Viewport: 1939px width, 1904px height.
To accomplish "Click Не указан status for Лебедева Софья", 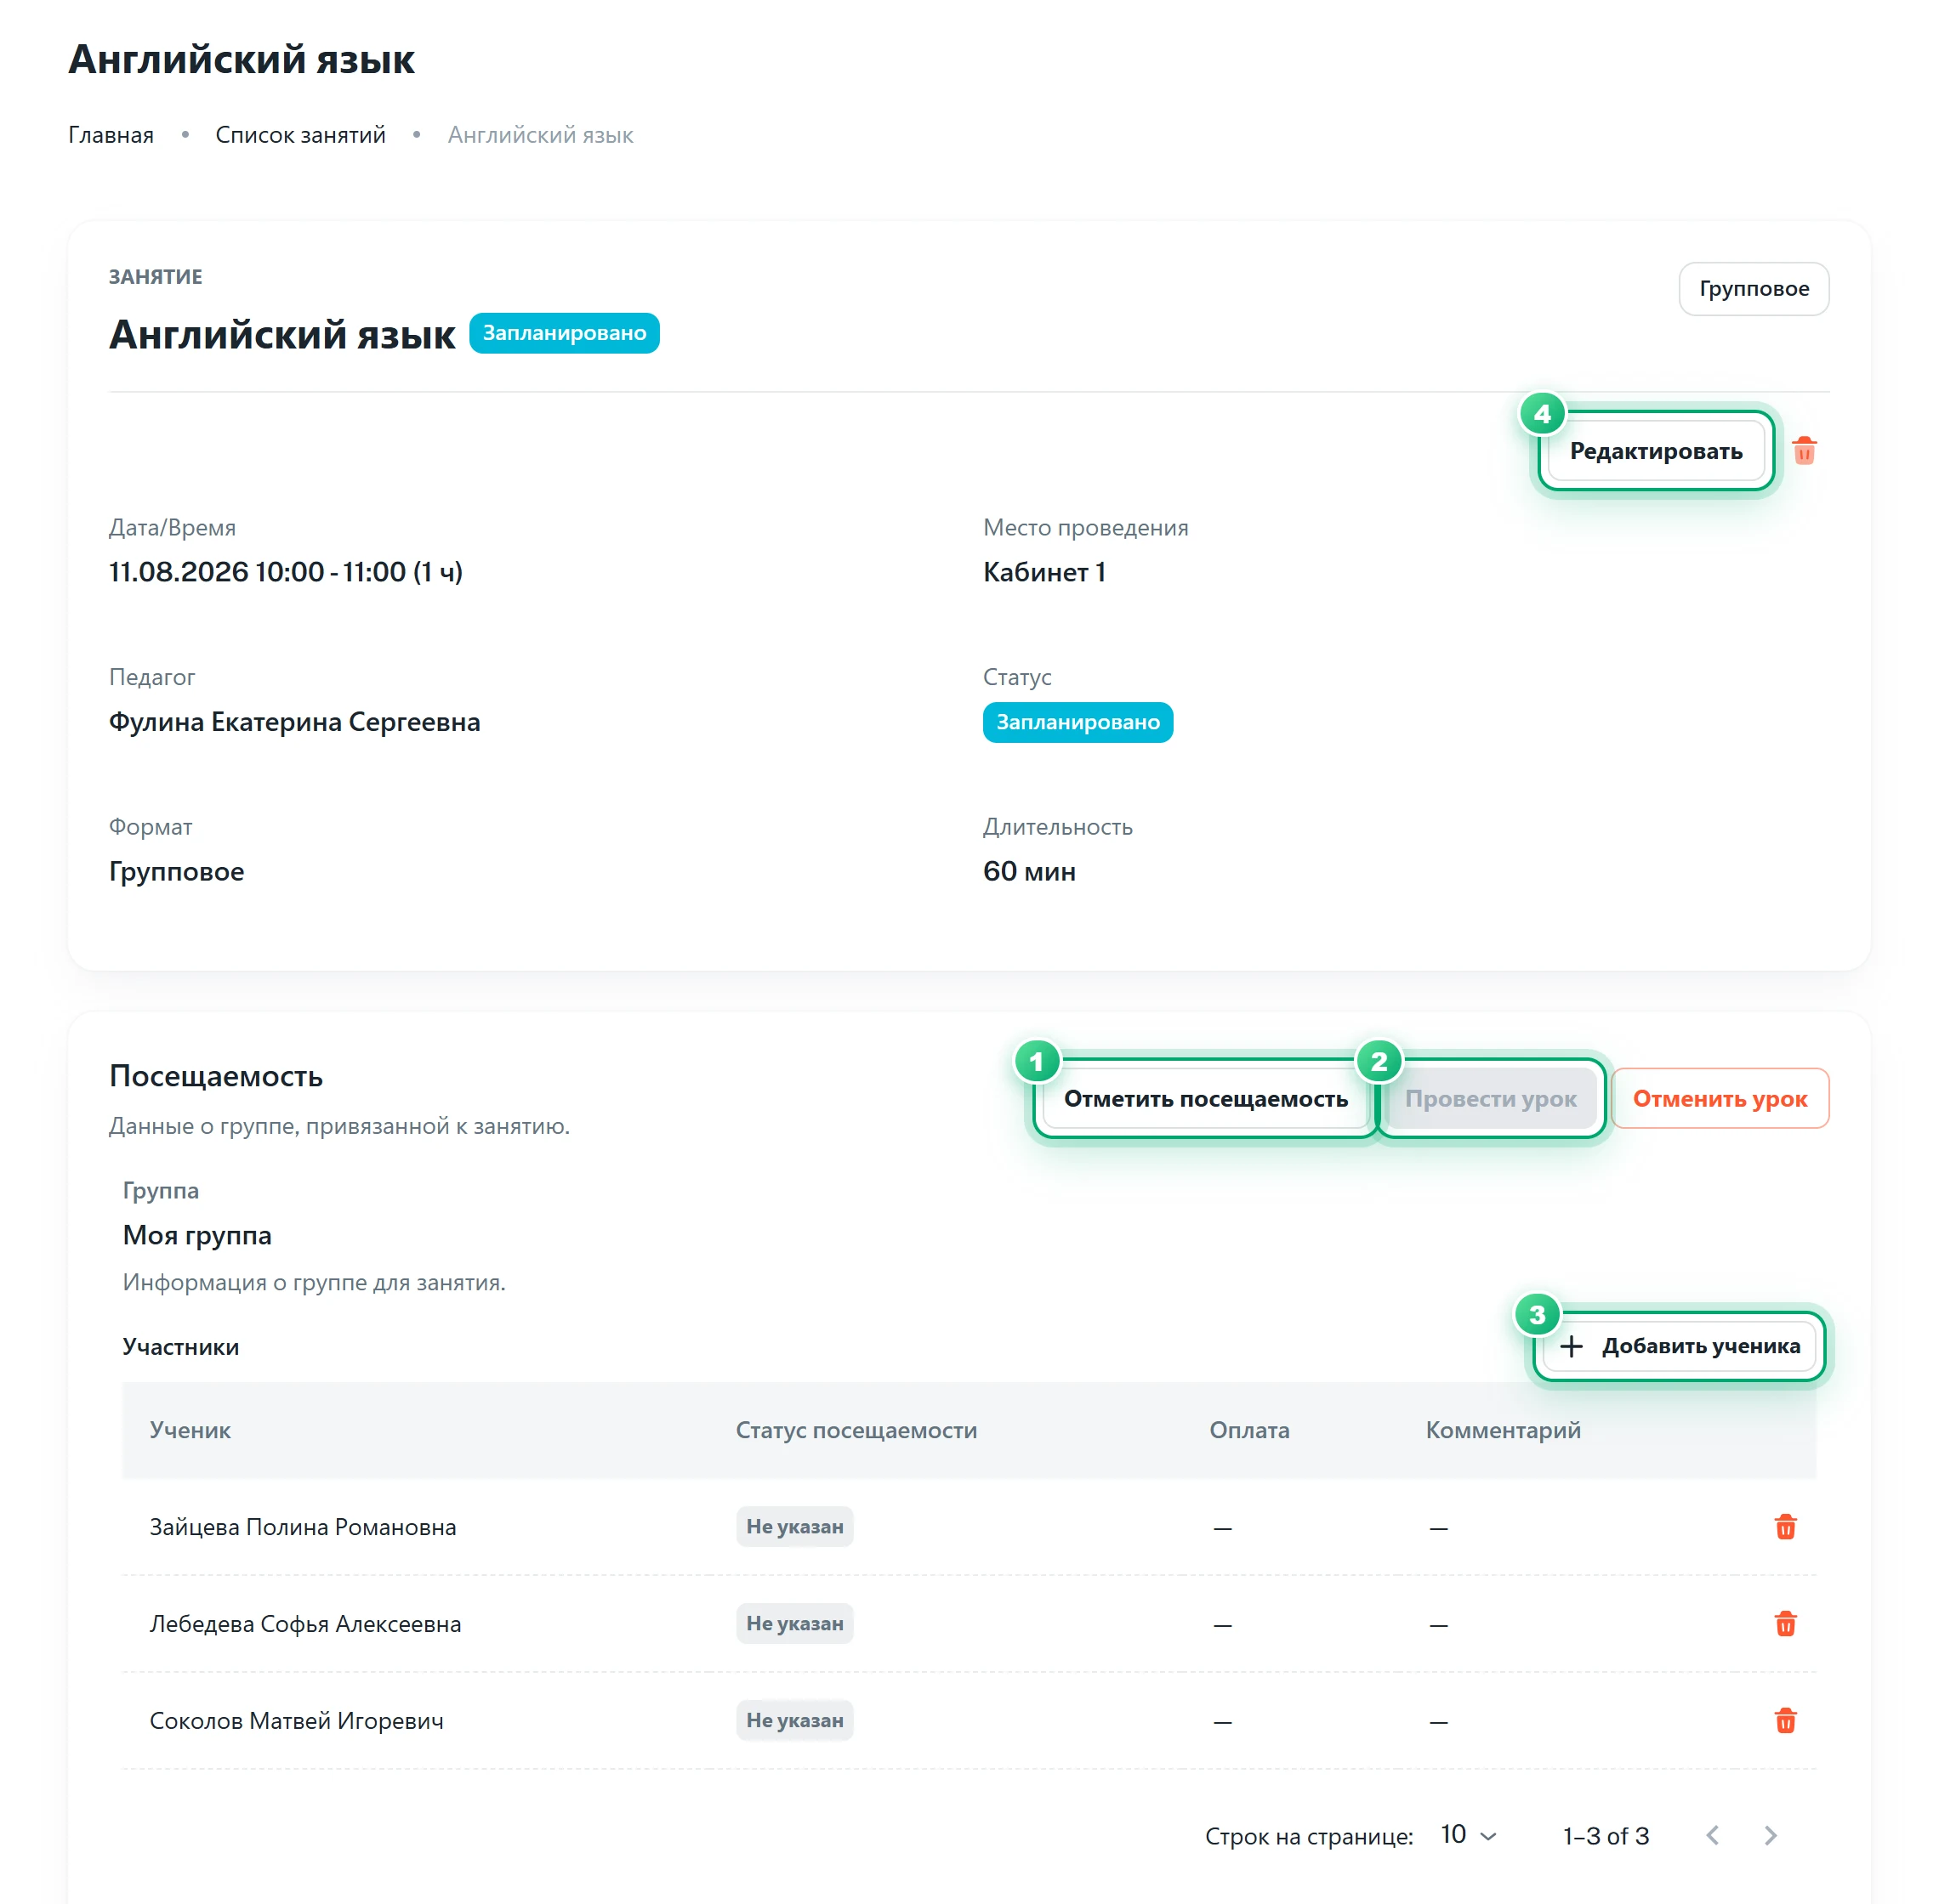I will [x=794, y=1624].
